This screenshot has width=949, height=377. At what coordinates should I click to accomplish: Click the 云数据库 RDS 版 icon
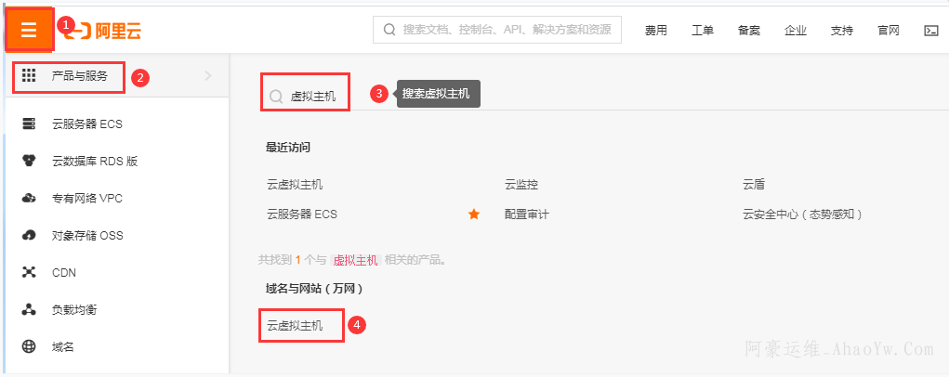coord(29,161)
